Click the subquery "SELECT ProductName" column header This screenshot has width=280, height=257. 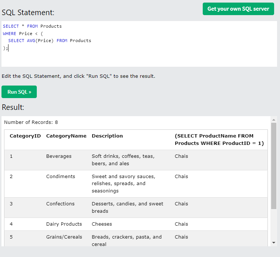coord(219,140)
